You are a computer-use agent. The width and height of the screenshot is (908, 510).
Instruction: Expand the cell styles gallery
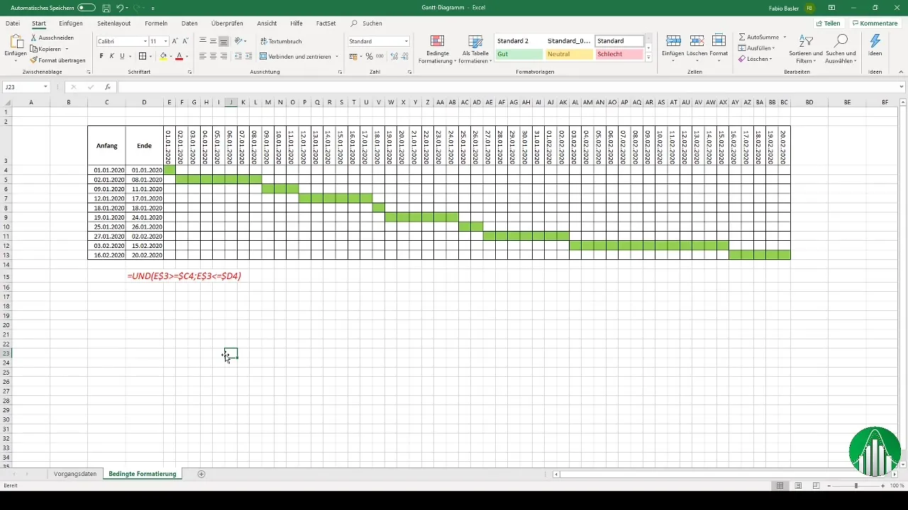648,57
